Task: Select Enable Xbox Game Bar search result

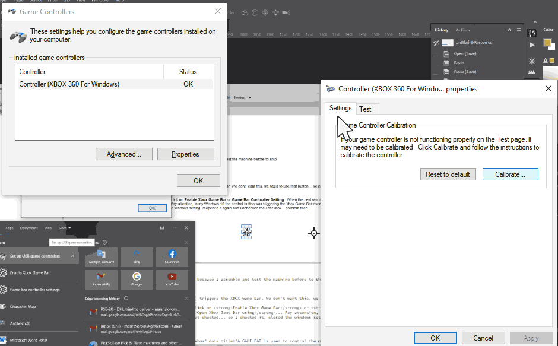Action: click(30, 272)
